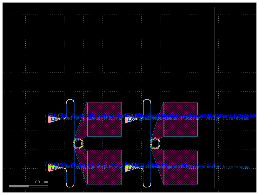Select the bottom-left grating coupler
This screenshot has height=195, width=259.
52,167
